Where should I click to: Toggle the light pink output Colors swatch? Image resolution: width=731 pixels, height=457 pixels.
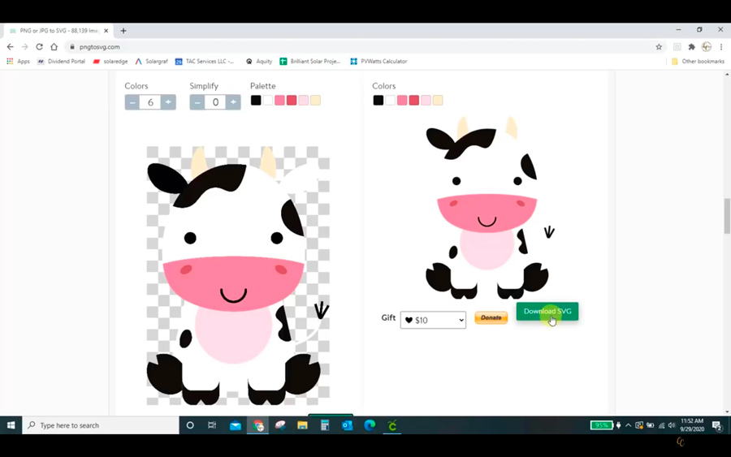tap(426, 100)
